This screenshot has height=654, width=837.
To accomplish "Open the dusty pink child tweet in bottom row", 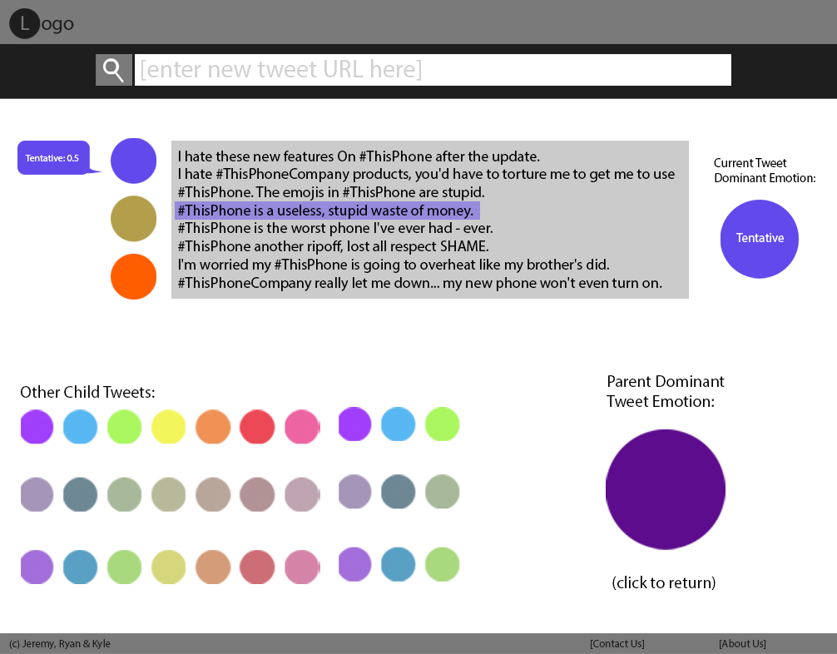I will coord(302,567).
